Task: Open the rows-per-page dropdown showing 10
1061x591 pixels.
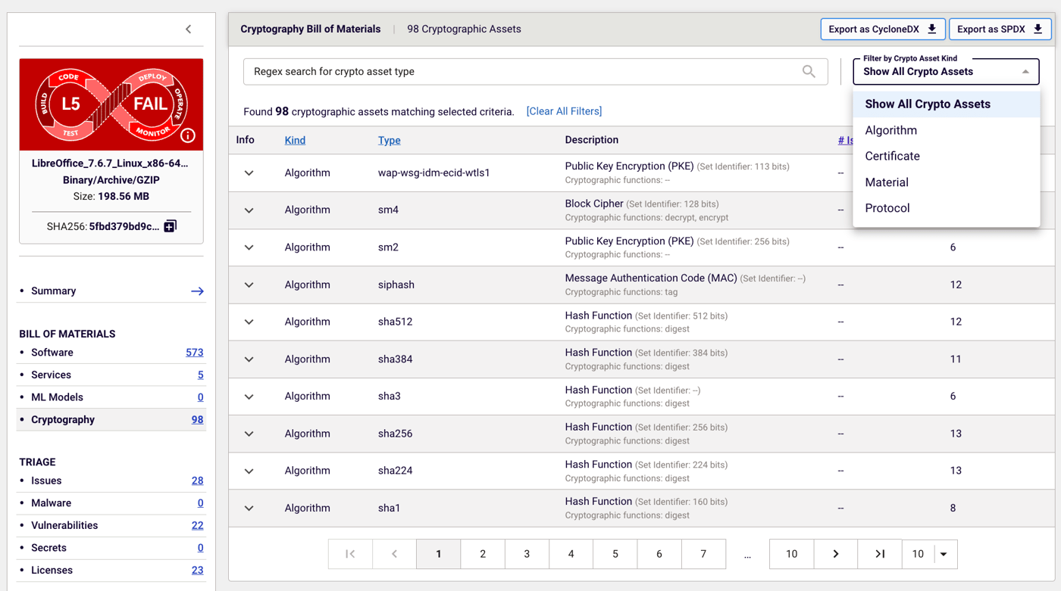Action: (x=944, y=554)
